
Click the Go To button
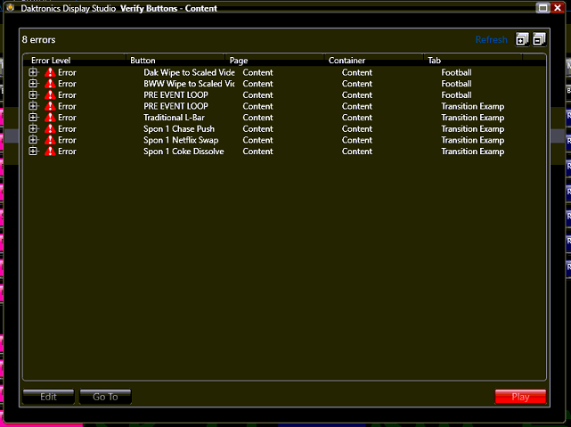pos(105,397)
